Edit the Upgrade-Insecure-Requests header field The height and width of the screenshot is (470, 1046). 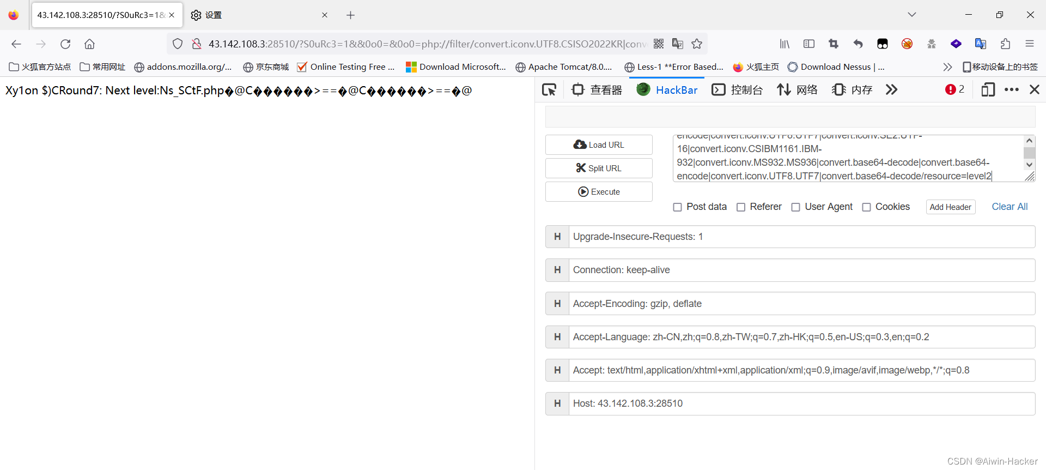coord(802,237)
